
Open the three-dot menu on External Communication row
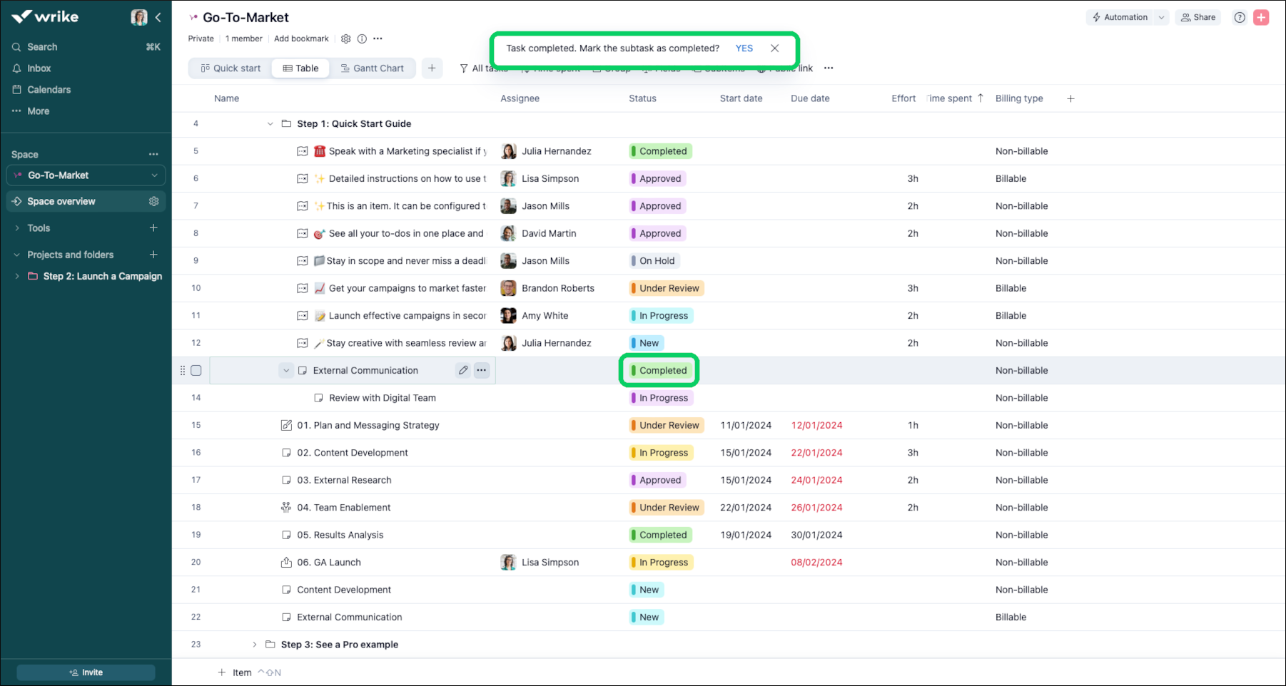pyautogui.click(x=482, y=370)
